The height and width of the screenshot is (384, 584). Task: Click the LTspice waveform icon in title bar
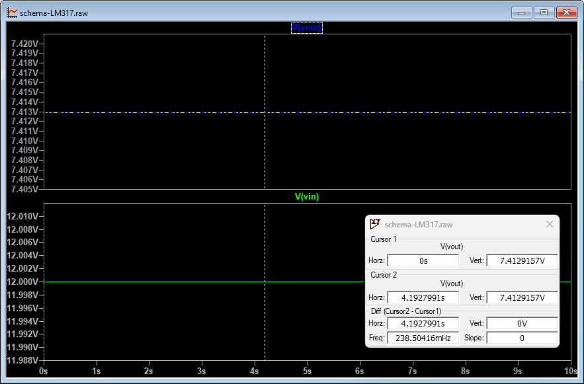[12, 13]
